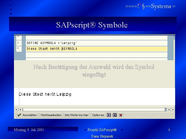
Task: Click footer text 'Projekt SAPscript®'
Action: pyautogui.click(x=102, y=130)
